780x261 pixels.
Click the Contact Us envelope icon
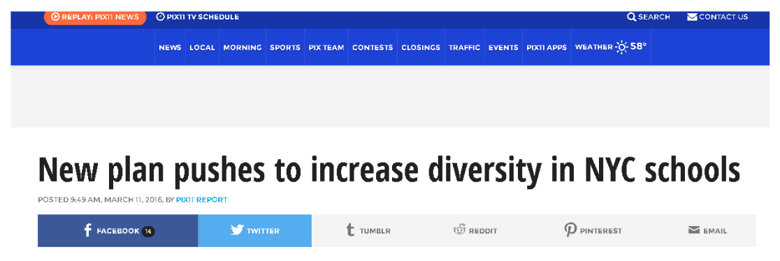692,17
